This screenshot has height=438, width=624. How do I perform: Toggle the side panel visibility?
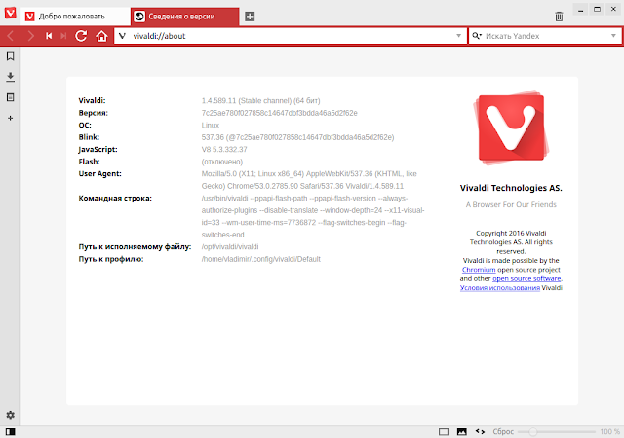tap(11, 431)
